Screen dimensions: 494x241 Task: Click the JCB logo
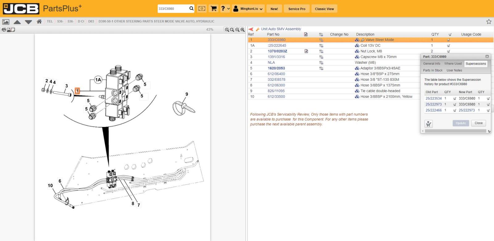pos(21,9)
